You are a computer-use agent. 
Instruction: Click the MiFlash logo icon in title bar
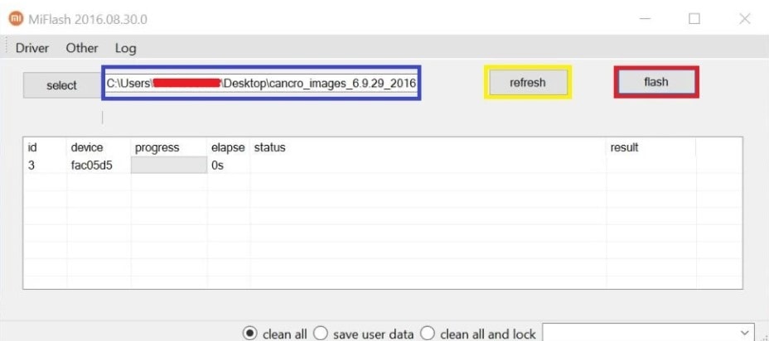(x=17, y=19)
